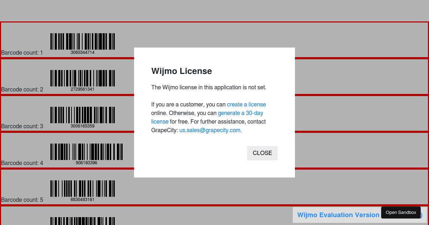The height and width of the screenshot is (225, 429).
Task: Email us.sales@grapecity.com
Action: pos(210,130)
